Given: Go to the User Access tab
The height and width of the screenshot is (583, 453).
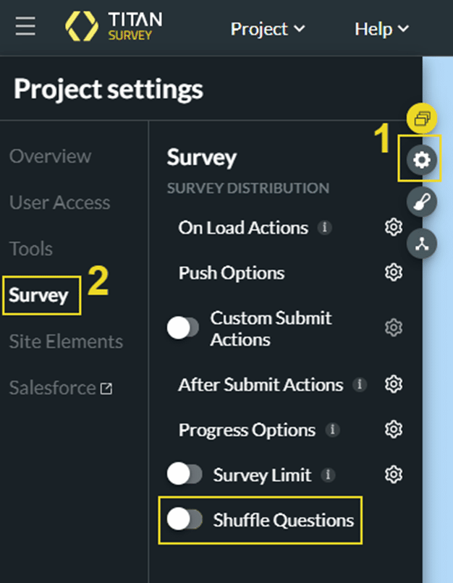Looking at the screenshot, I should [x=60, y=203].
